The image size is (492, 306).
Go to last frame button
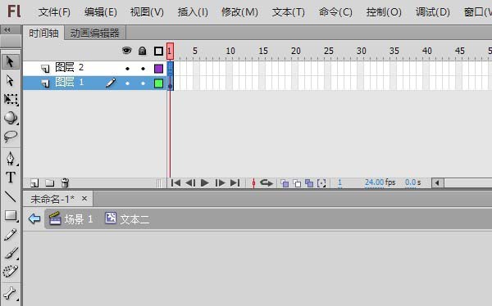click(x=235, y=182)
